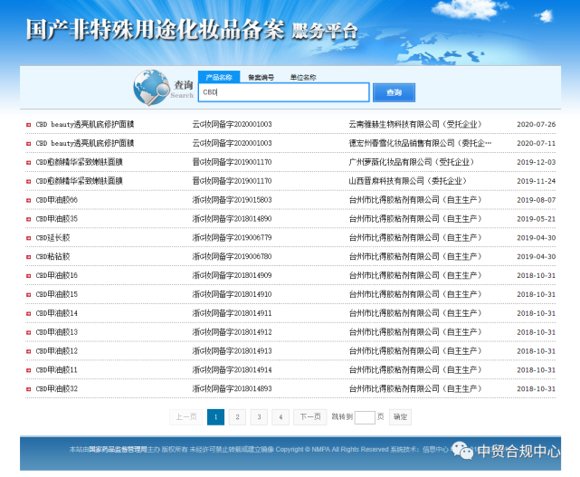Open the CBD甲油胶32 product link
Screen dimensions: 580x477
[x=57, y=388]
